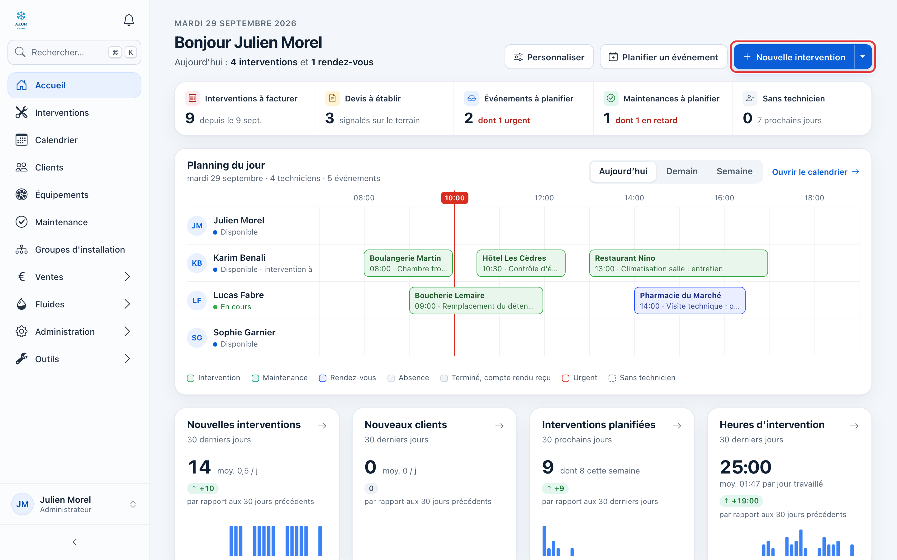Viewport: 897px width, 560px height.
Task: Click the Maintenance checkmark circle icon
Action: coord(21,222)
